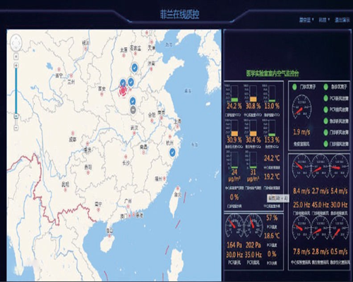Viewport: 353px width, 282px height.
Task: Toggle the PCR新风故障 status indicator
Action: pos(325,98)
